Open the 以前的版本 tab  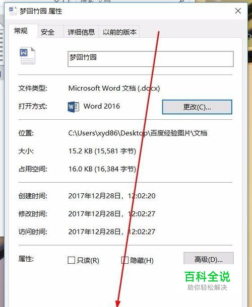(119, 32)
